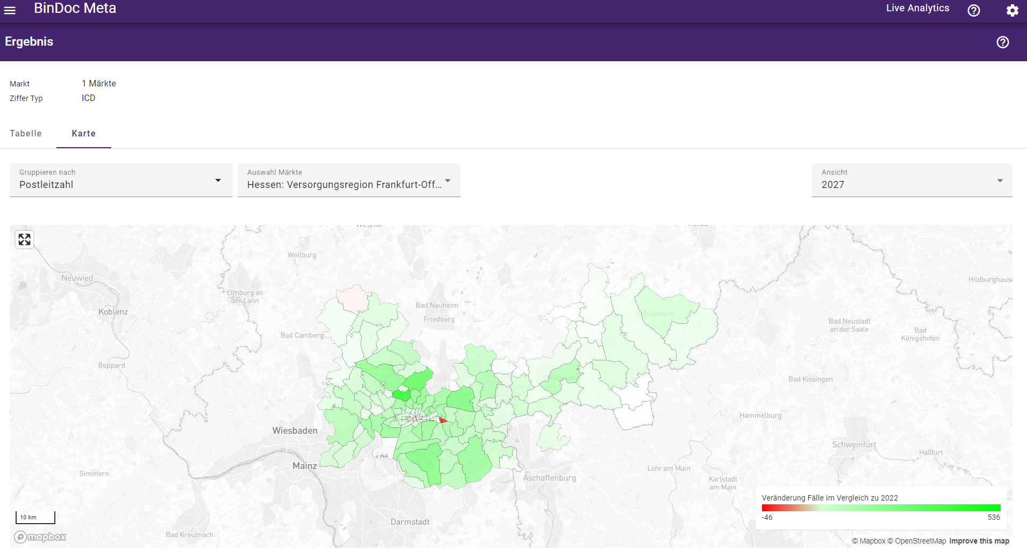Click the help icon in top bar
The image size is (1027, 558).
click(973, 11)
